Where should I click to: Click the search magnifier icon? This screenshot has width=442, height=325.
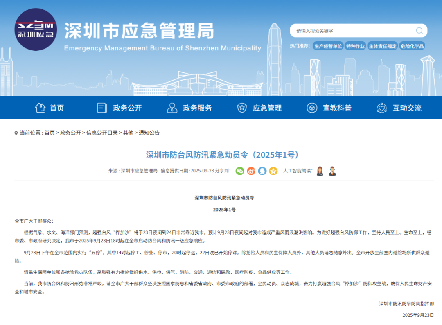(419, 31)
